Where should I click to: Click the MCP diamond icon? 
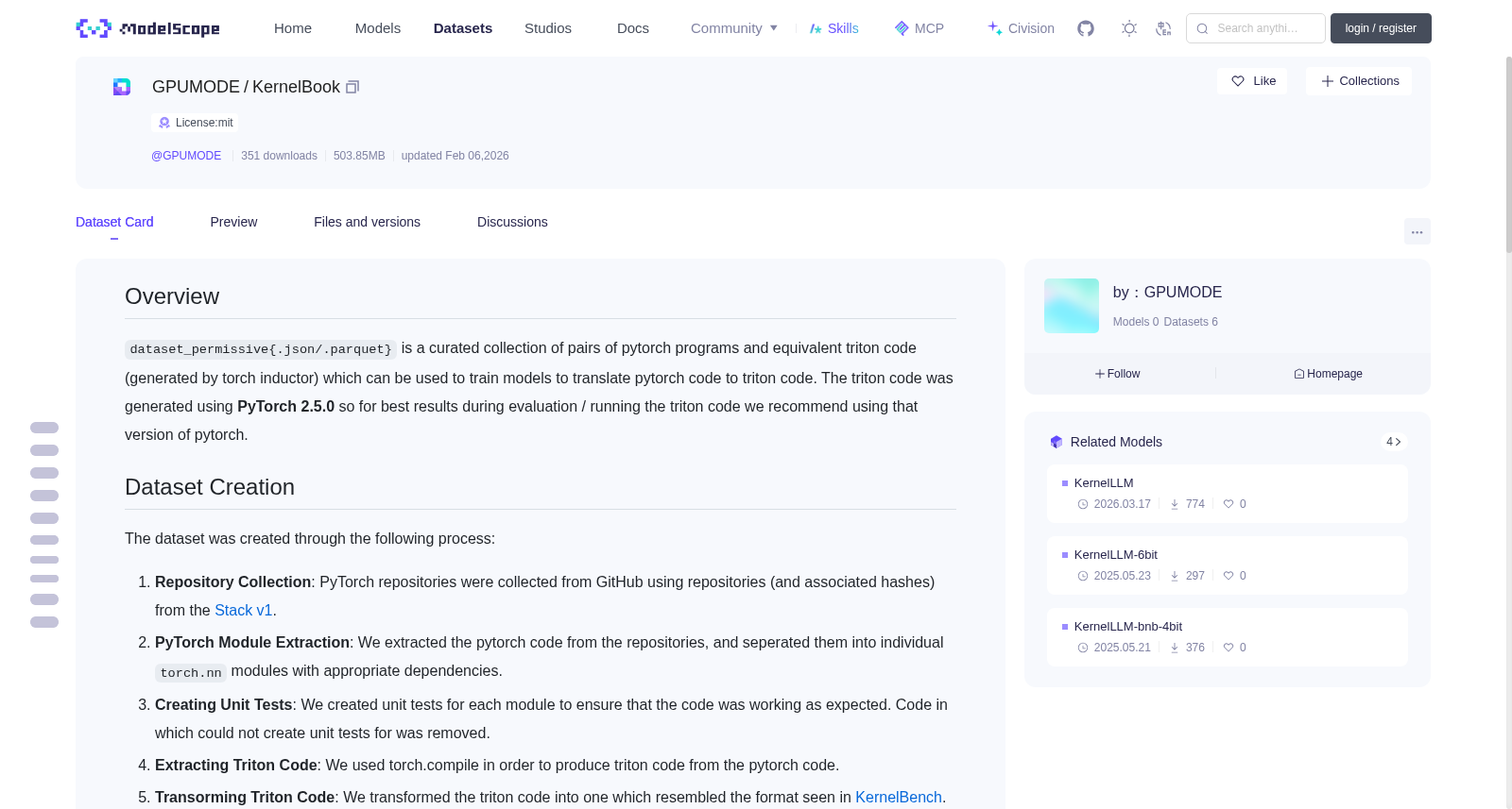902,28
